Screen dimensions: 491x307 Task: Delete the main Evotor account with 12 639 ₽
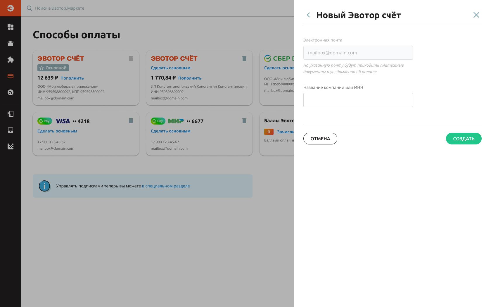pos(131,58)
